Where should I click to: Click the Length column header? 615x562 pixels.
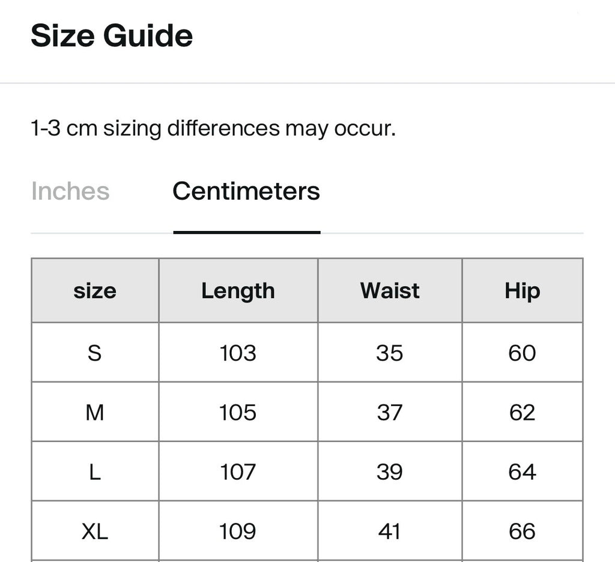coord(238,290)
